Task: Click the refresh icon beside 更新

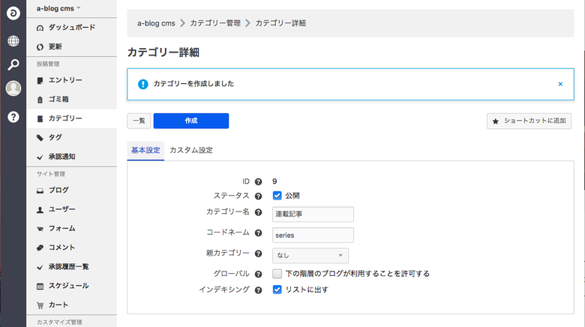Action: [40, 47]
